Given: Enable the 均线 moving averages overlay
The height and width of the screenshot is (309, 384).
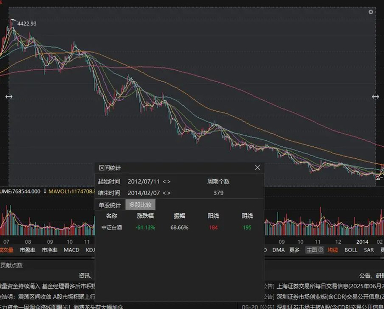Looking at the screenshot, I should [332, 250].
